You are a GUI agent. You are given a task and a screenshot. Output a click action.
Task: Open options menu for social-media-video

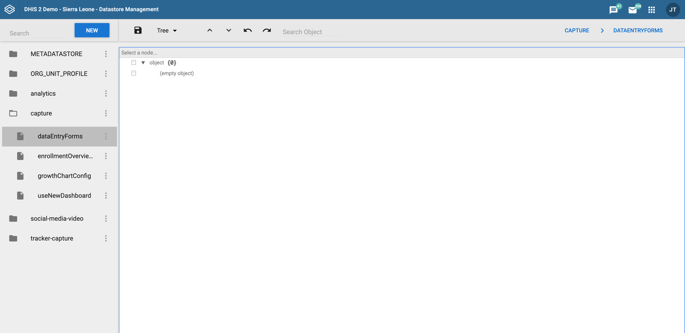point(106,219)
